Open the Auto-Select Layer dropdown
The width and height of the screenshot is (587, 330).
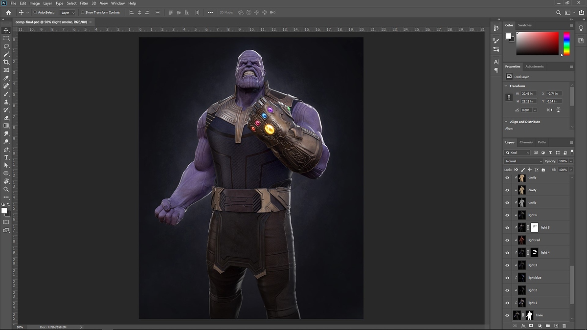(x=67, y=13)
